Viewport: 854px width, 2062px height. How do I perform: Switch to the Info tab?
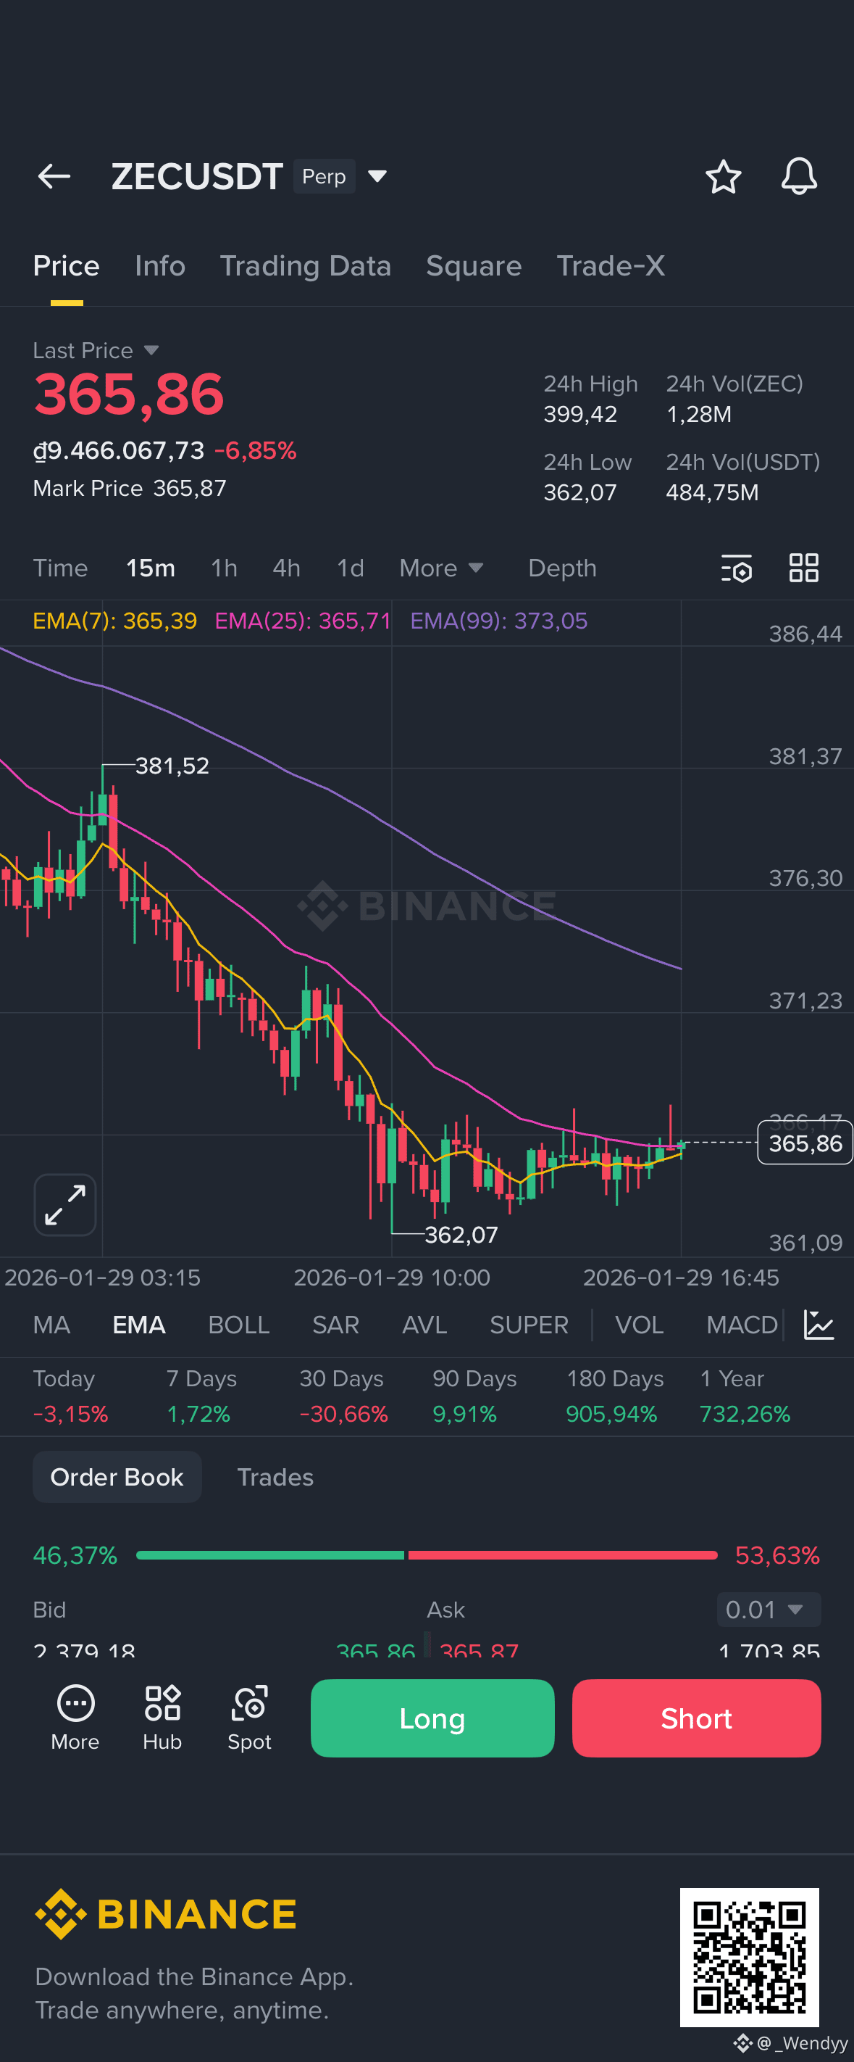point(160,266)
